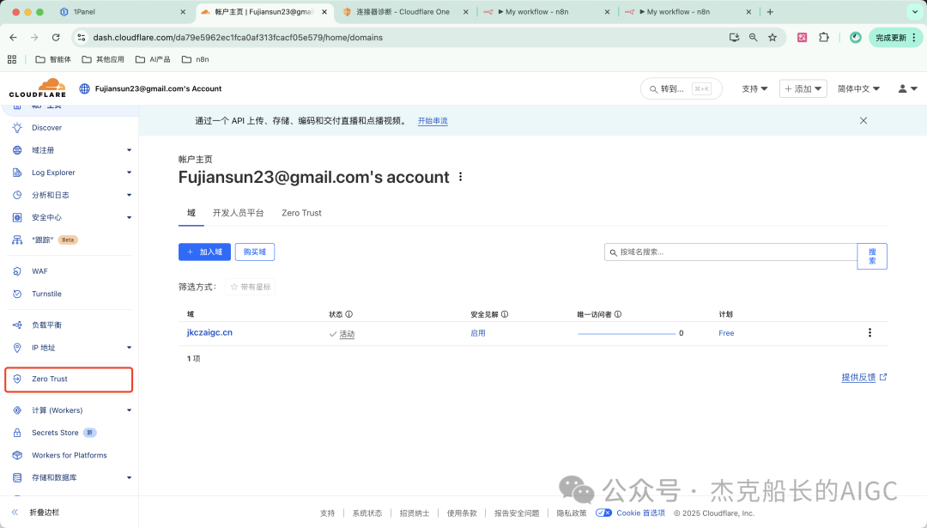Viewport: 927px width, 528px height.
Task: Open WAF from the sidebar
Action: [x=39, y=271]
